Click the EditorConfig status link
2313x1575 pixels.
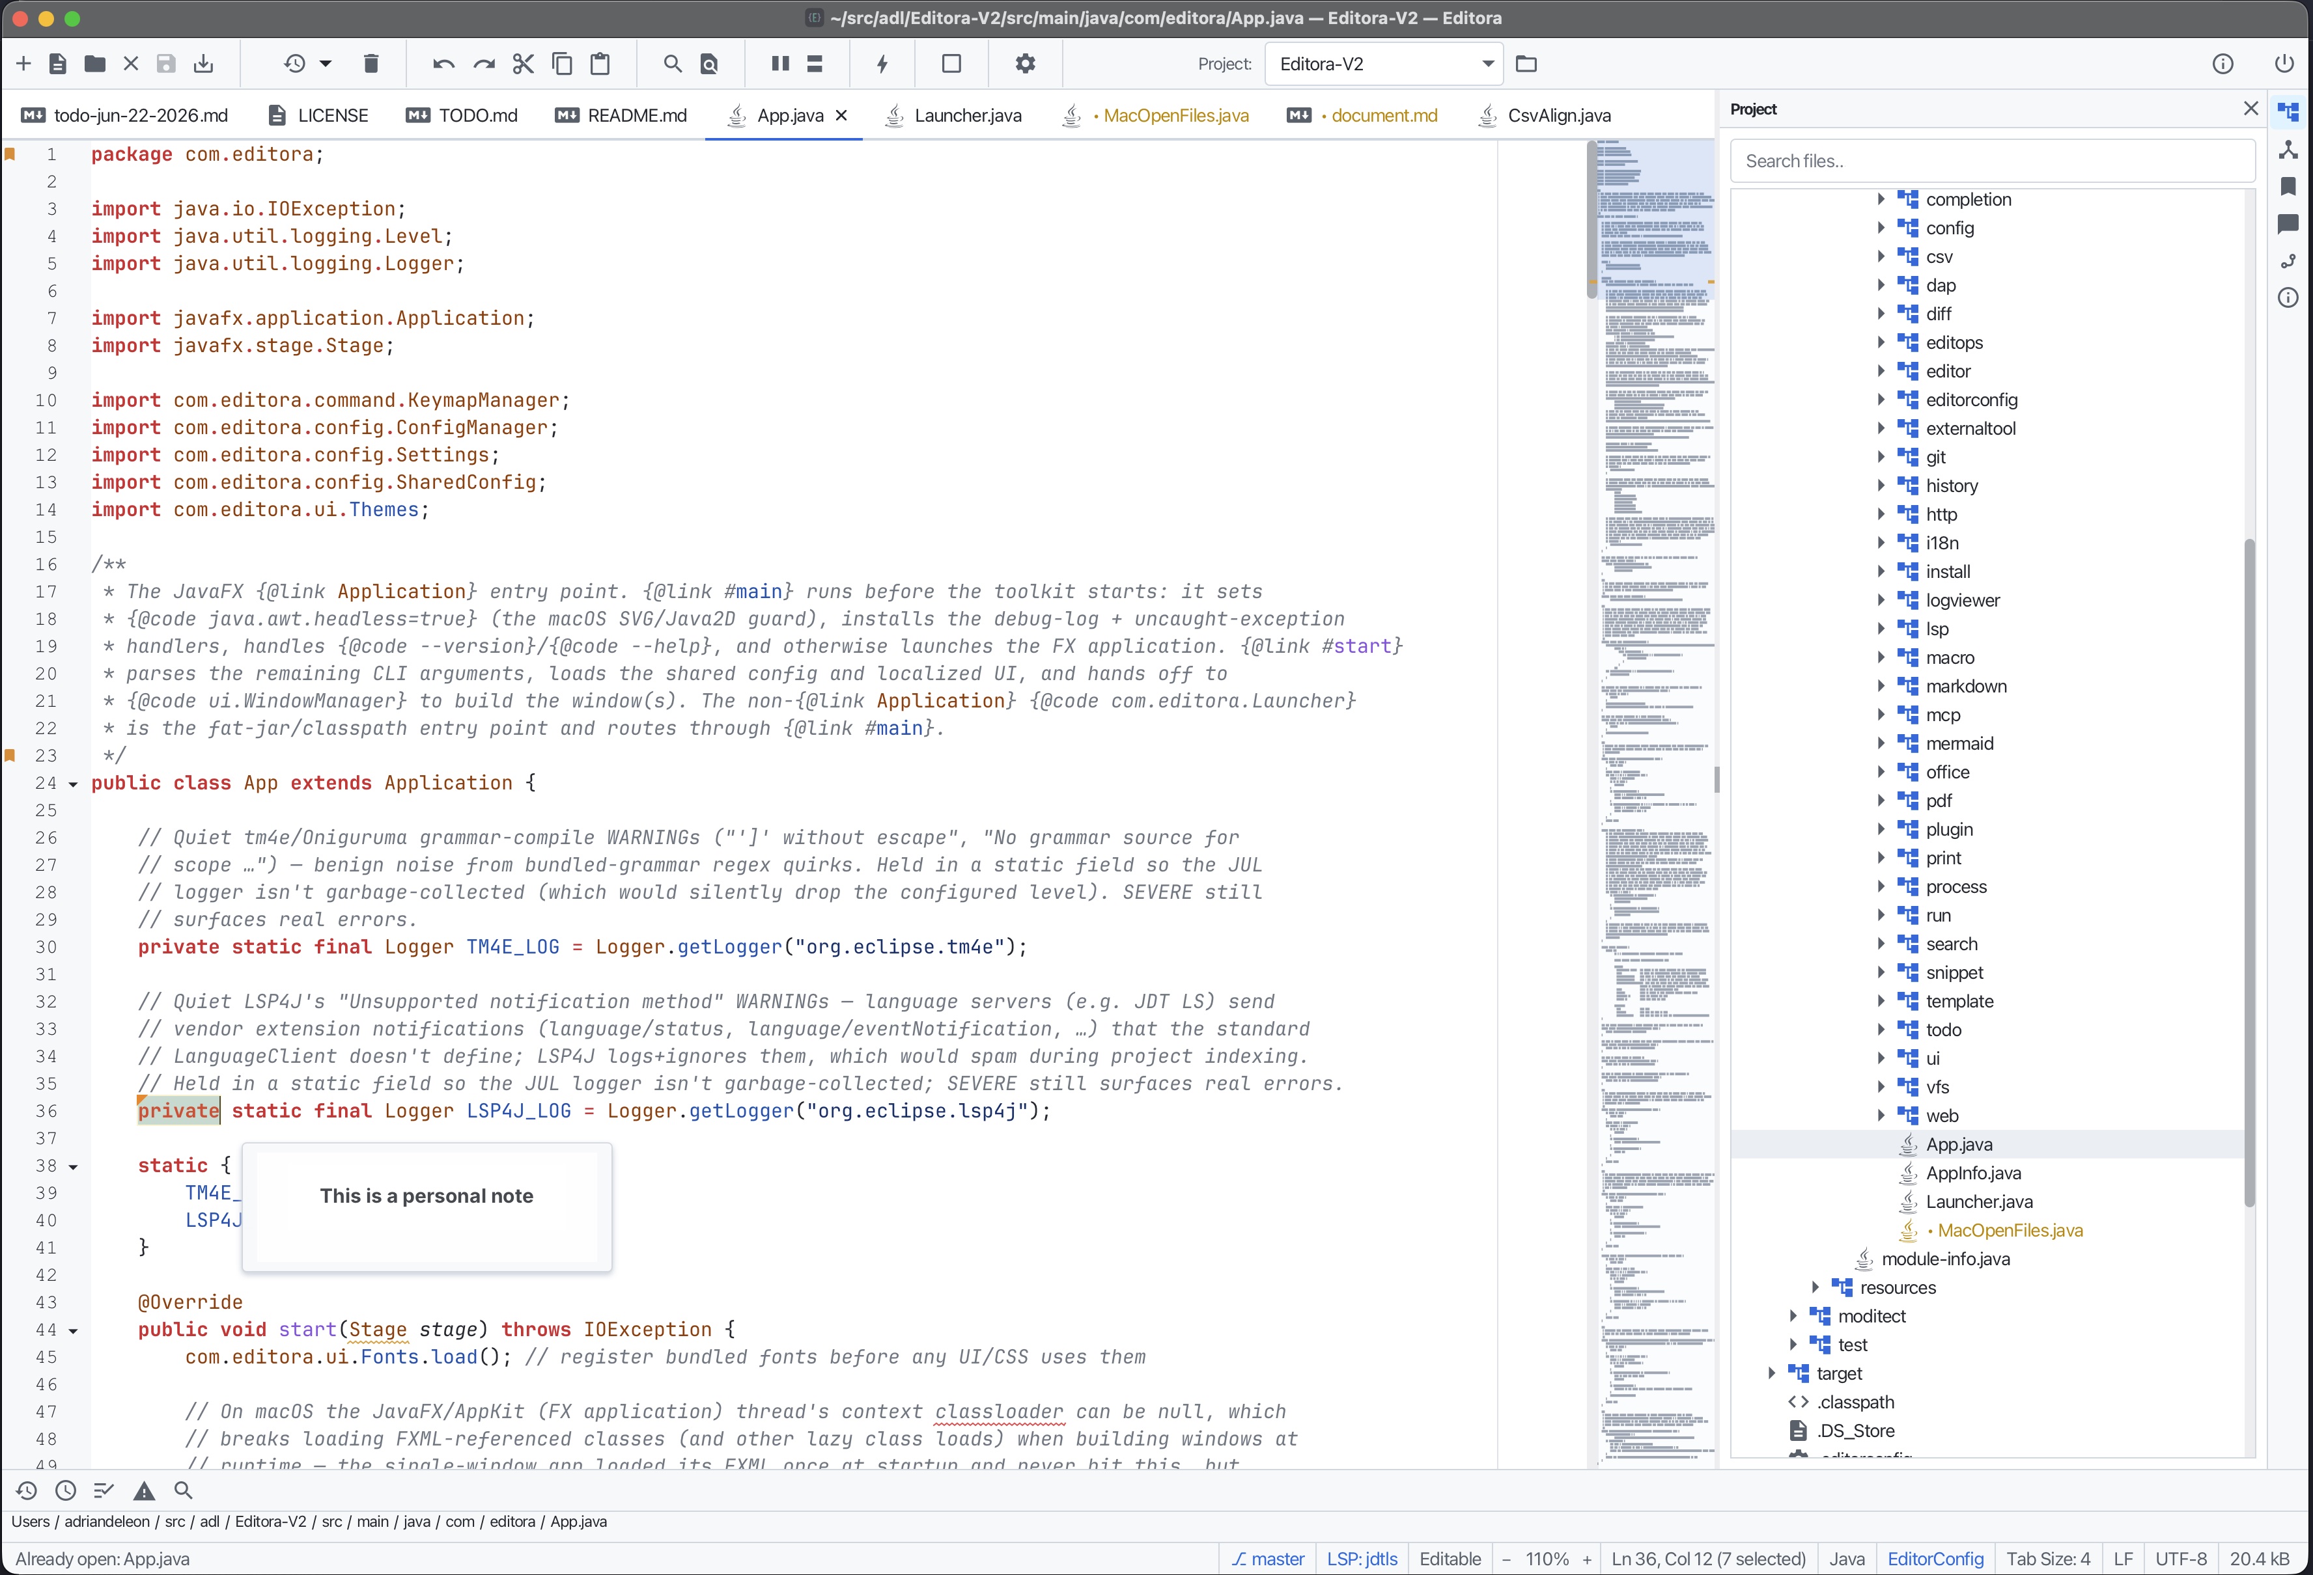coord(1935,1559)
